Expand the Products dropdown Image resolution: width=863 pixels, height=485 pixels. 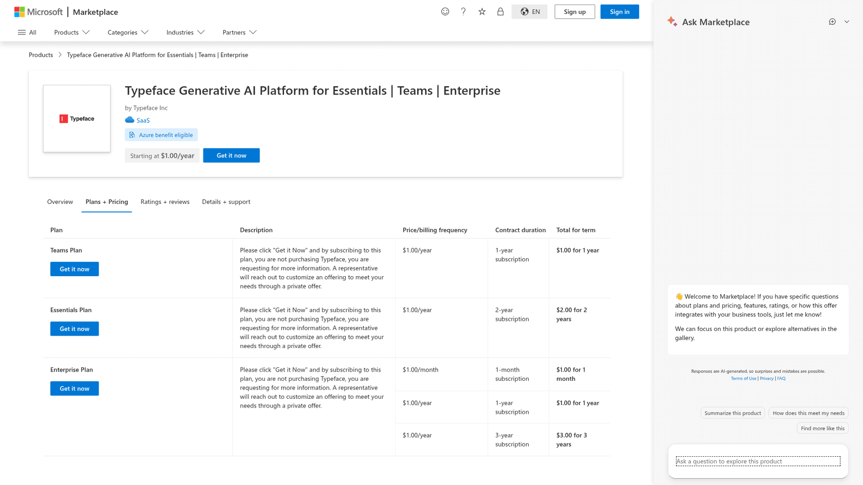coord(72,32)
